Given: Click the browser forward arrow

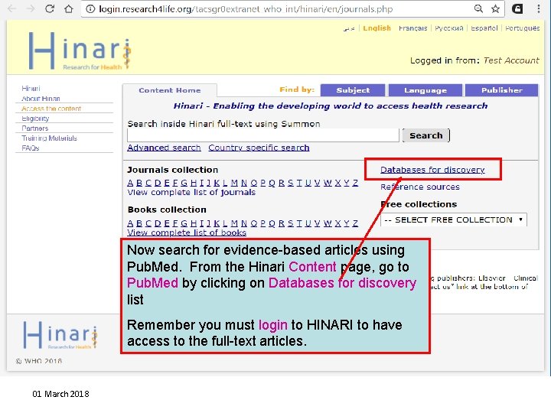Looking at the screenshot, I should 31,8.
